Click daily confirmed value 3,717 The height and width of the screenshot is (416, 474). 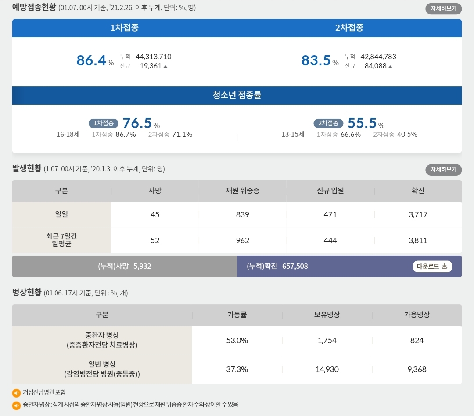click(418, 215)
